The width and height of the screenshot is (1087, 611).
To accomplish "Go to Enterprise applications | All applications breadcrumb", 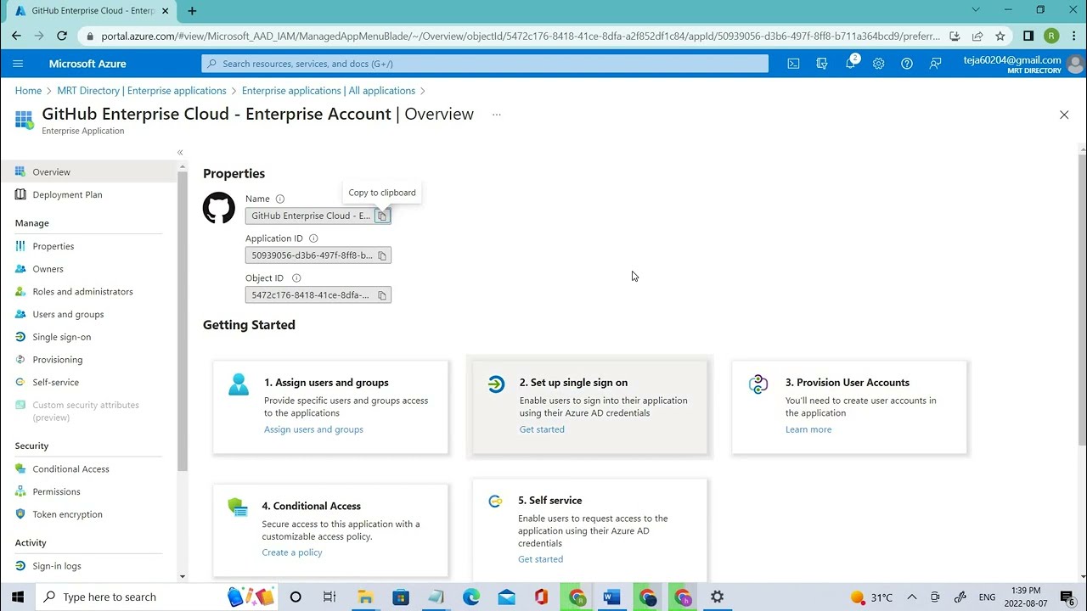I will pos(329,91).
